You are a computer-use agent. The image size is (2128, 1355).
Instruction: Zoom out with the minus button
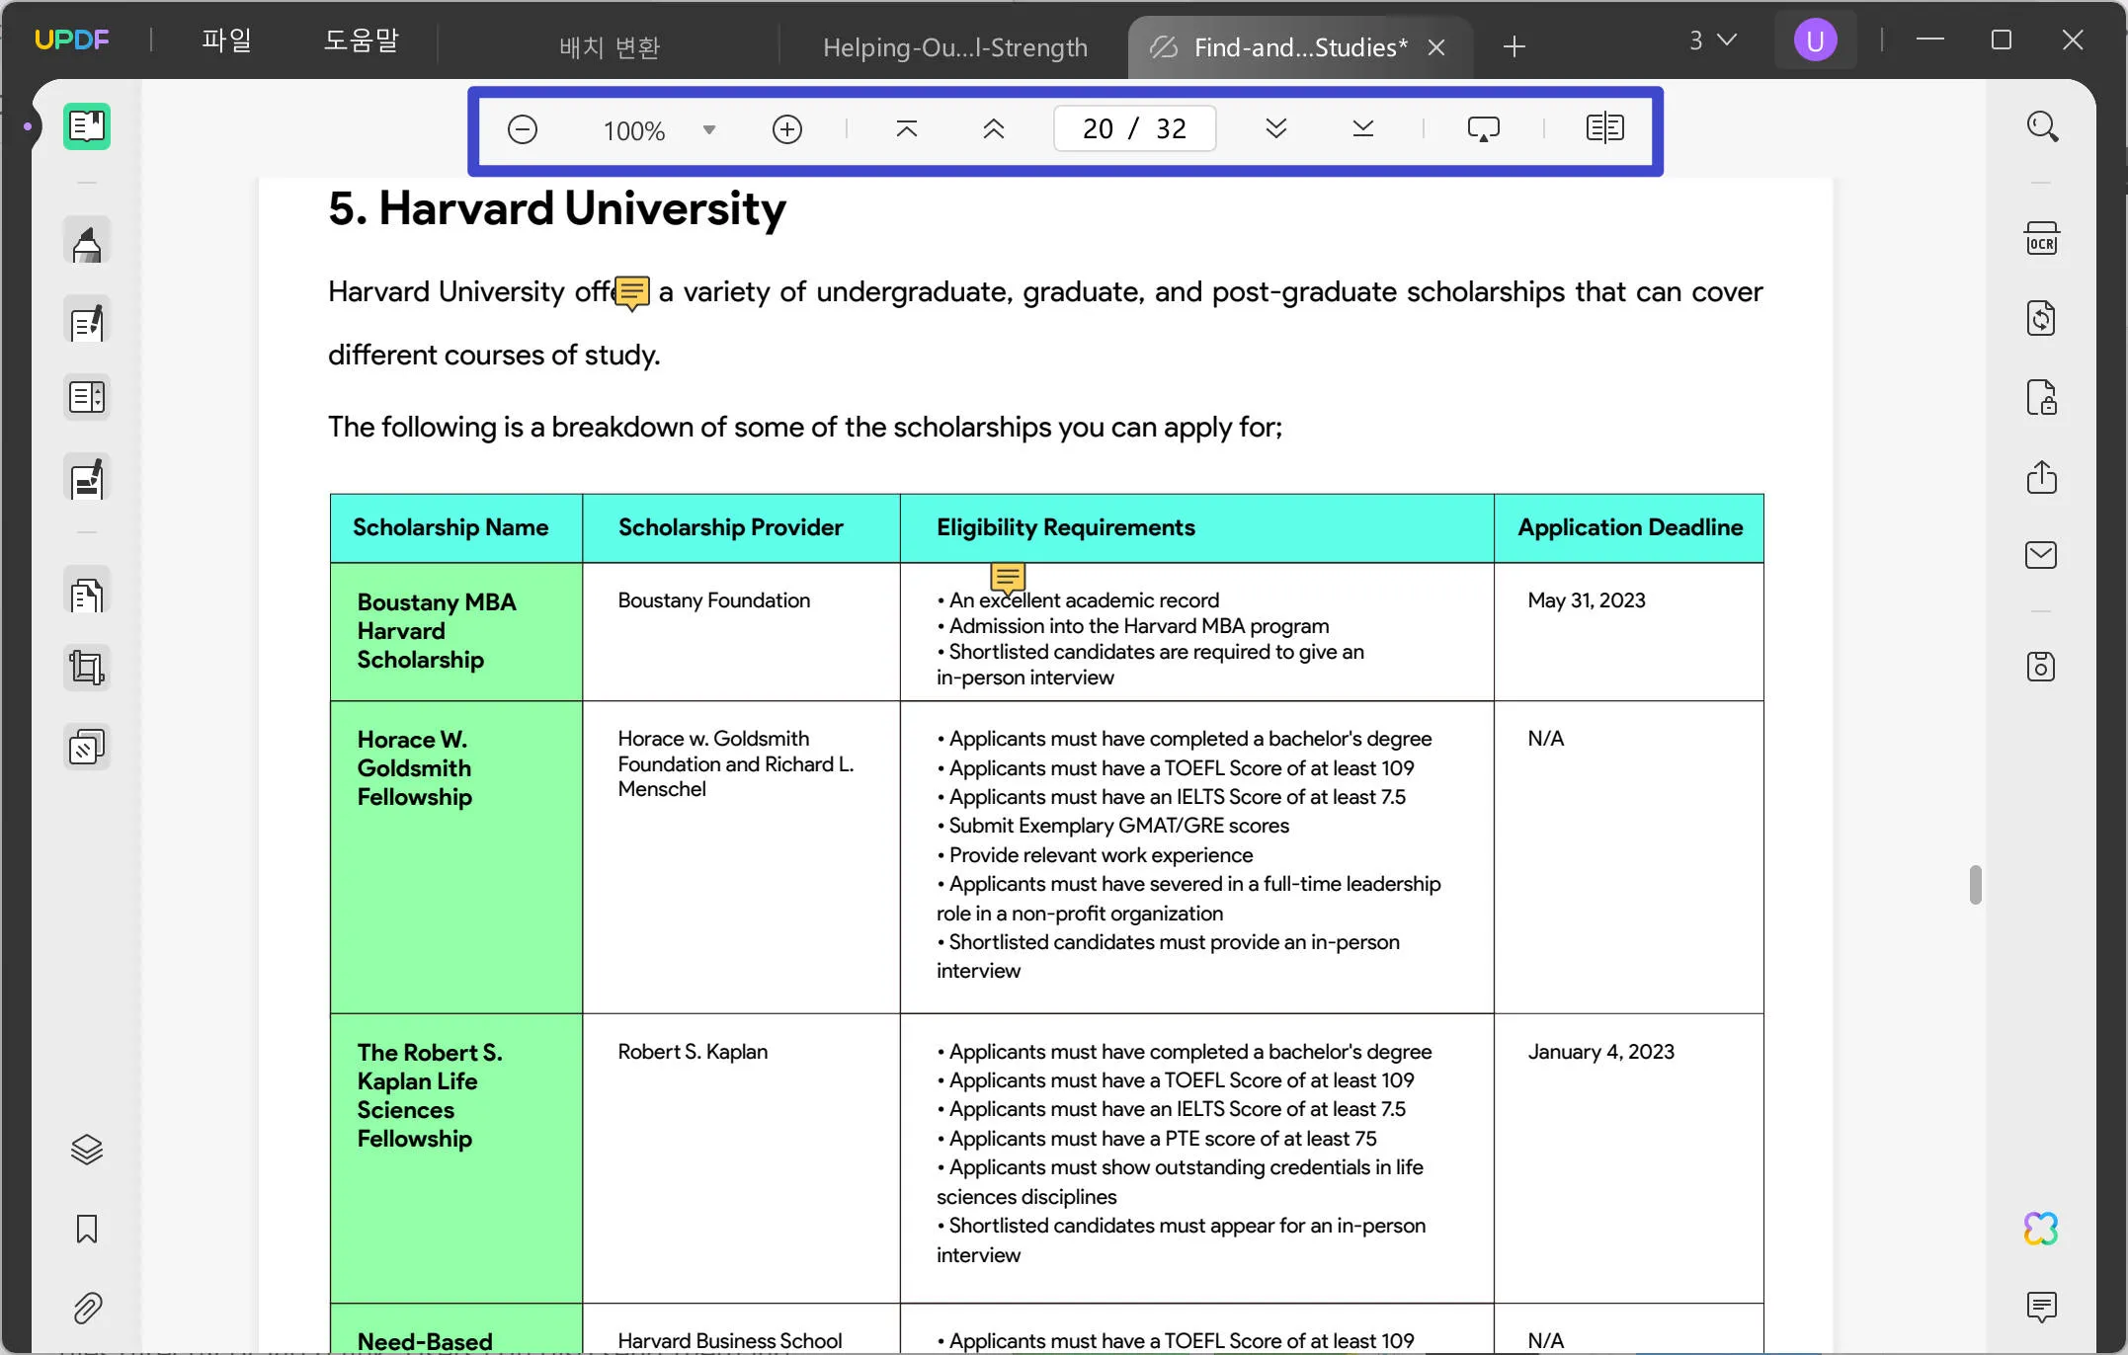tap(522, 129)
